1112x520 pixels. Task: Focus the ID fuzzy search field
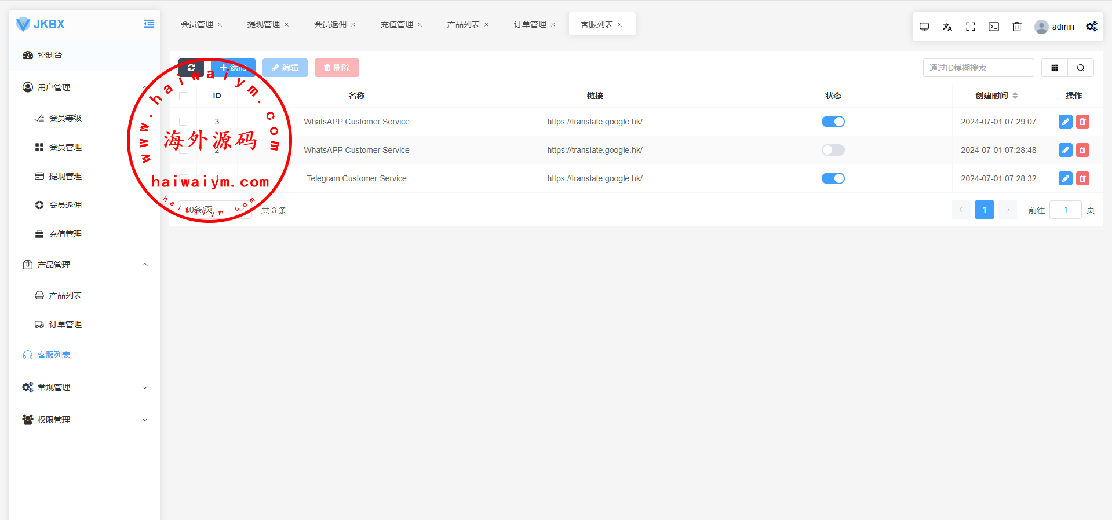coord(978,68)
